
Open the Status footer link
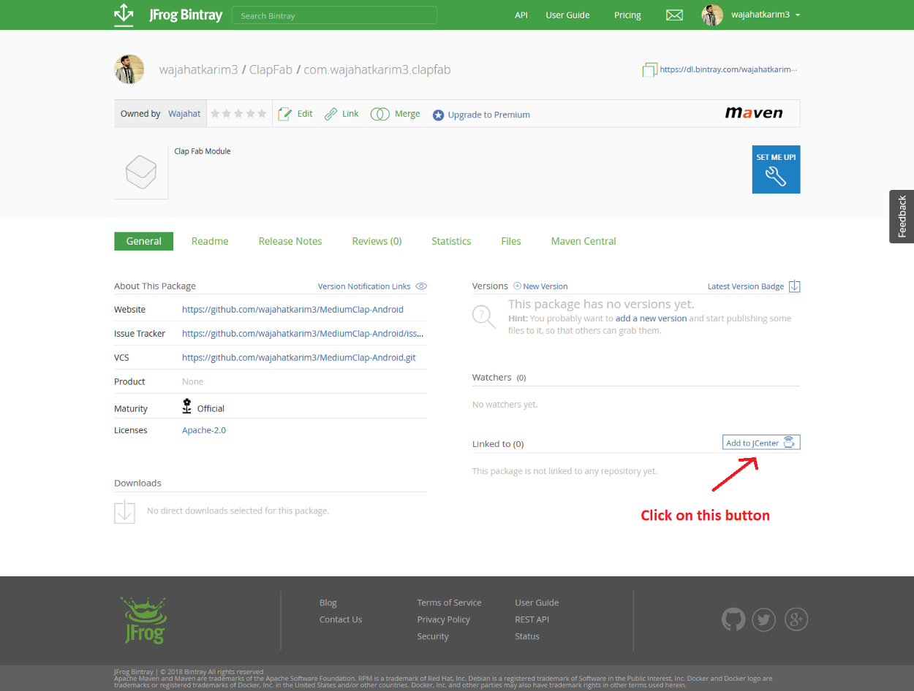pos(527,636)
